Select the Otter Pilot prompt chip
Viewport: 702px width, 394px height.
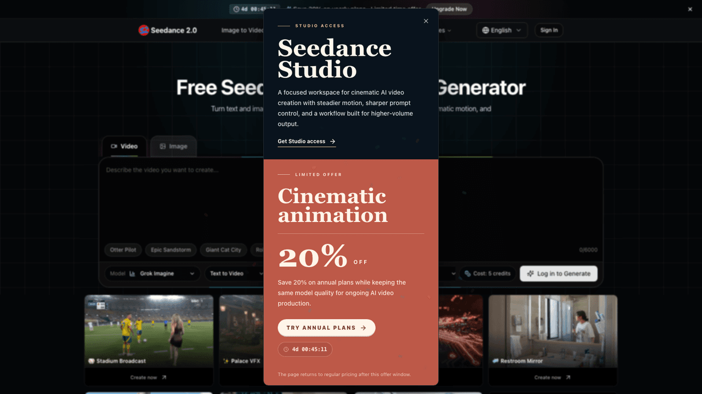click(x=123, y=250)
